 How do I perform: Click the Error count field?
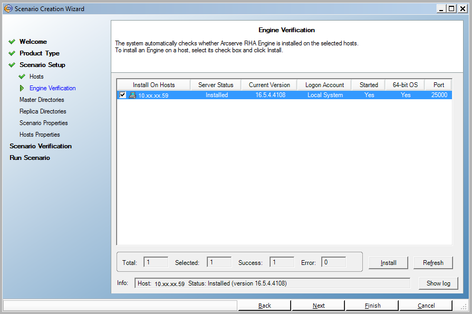334,262
